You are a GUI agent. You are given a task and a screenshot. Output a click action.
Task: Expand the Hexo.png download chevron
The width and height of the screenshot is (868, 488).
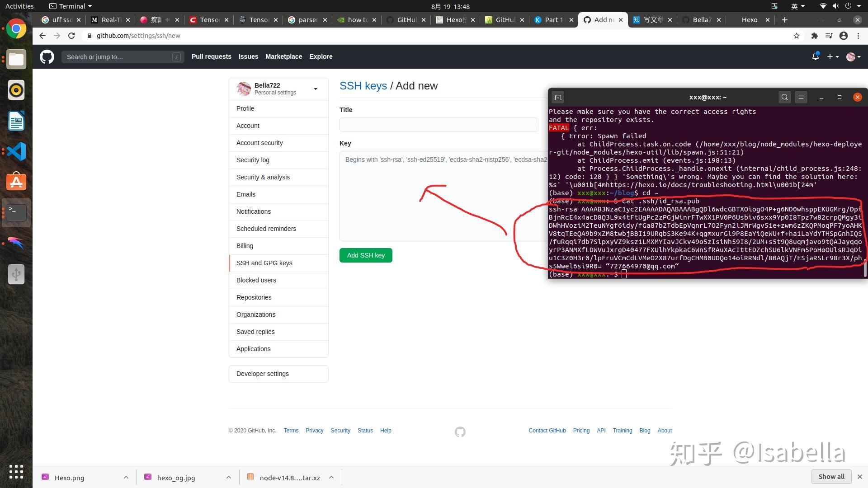click(x=126, y=477)
